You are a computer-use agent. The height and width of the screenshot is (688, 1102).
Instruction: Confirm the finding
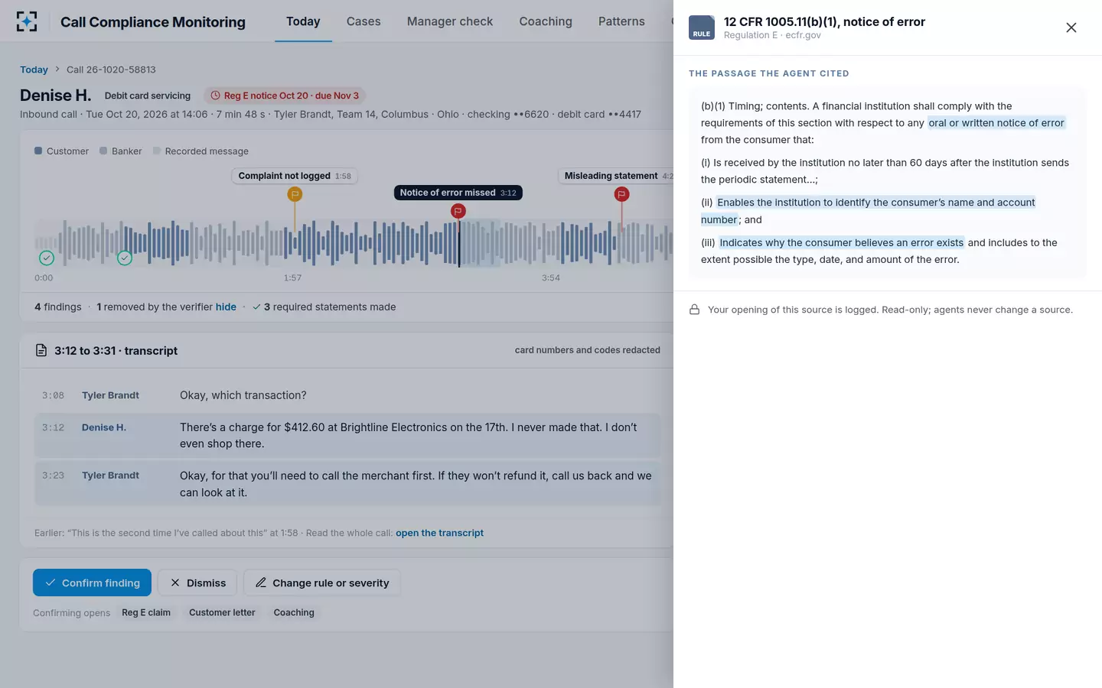[92, 583]
